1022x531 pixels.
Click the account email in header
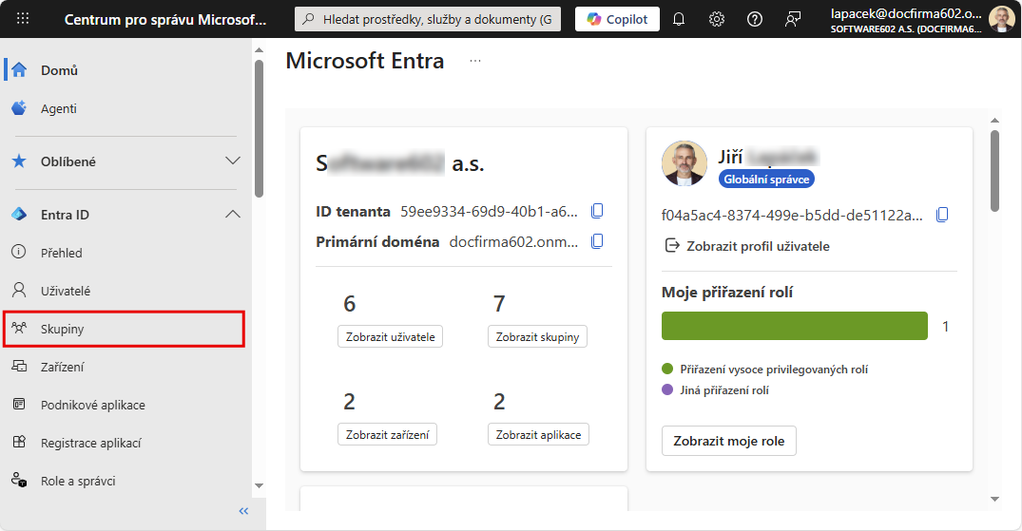(906, 13)
